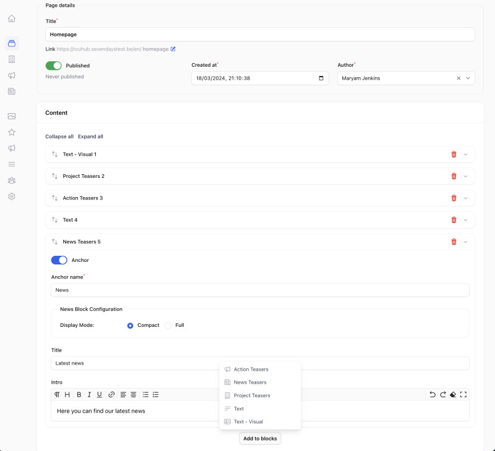Choose Action Teasers from block menu
Screen dimensions: 495x451
coord(251,369)
